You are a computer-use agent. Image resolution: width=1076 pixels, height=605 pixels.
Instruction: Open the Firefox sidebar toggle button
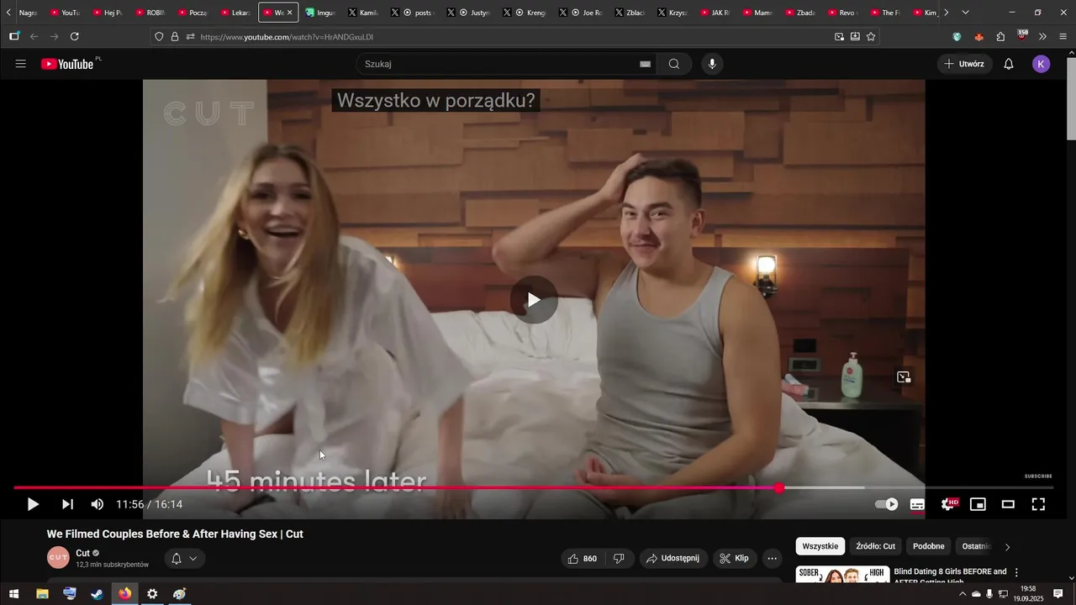tap(14, 37)
